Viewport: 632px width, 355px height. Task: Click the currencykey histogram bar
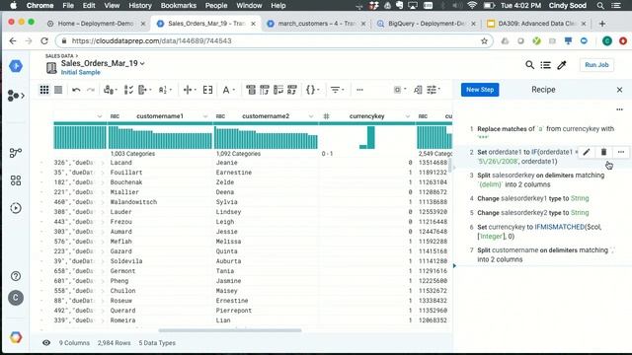coord(371,137)
